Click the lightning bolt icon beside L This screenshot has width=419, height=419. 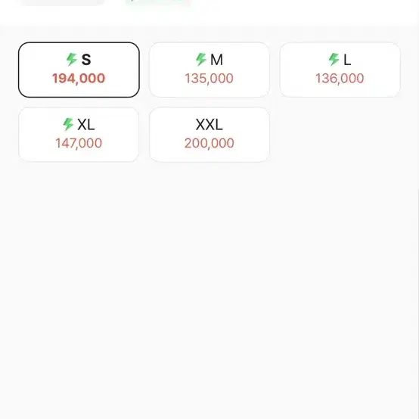334,59
